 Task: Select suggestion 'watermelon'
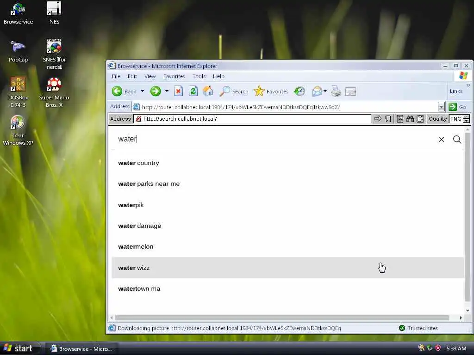tap(287, 247)
